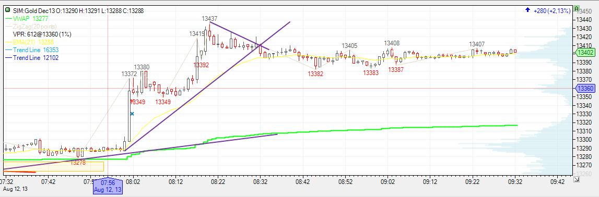Screen dimensions: 599x197
Task: Click the 08:22 tick on time axis
Action: (218, 182)
